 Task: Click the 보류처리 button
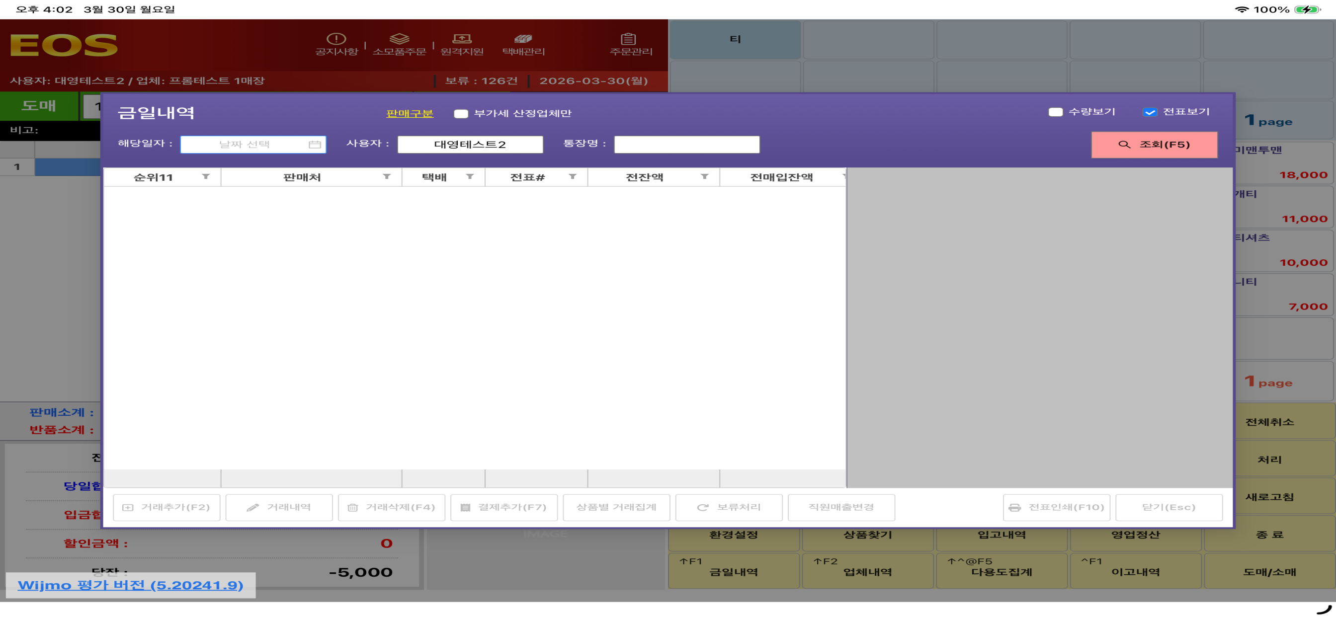pos(729,507)
